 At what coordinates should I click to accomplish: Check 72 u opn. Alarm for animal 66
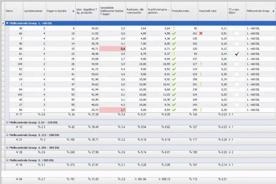tap(237, 33)
